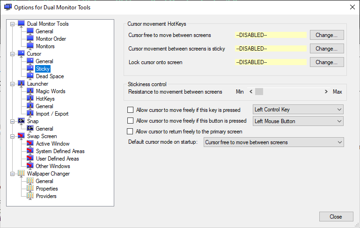Viewport: 360px width, 228px height.
Task: Enable free cursor movement when button pressed
Action: 131,121
